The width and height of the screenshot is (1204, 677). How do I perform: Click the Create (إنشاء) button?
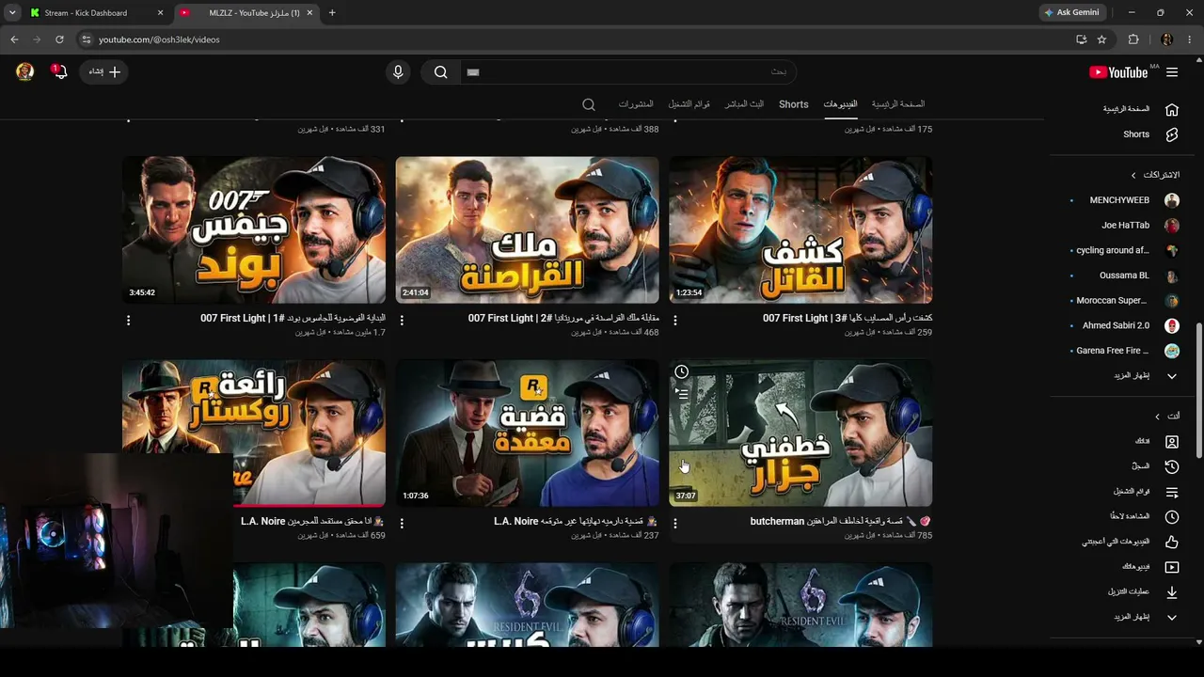(103, 71)
